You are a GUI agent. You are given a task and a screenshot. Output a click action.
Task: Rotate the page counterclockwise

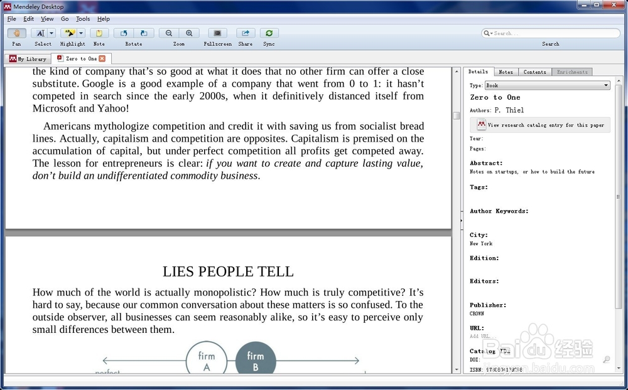124,33
